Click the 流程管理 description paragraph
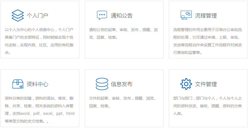The width and height of the screenshot is (251, 129). tap(208, 41)
